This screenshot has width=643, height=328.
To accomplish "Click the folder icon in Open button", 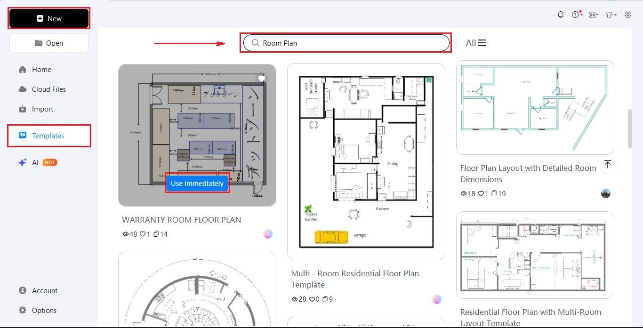I will (x=39, y=43).
